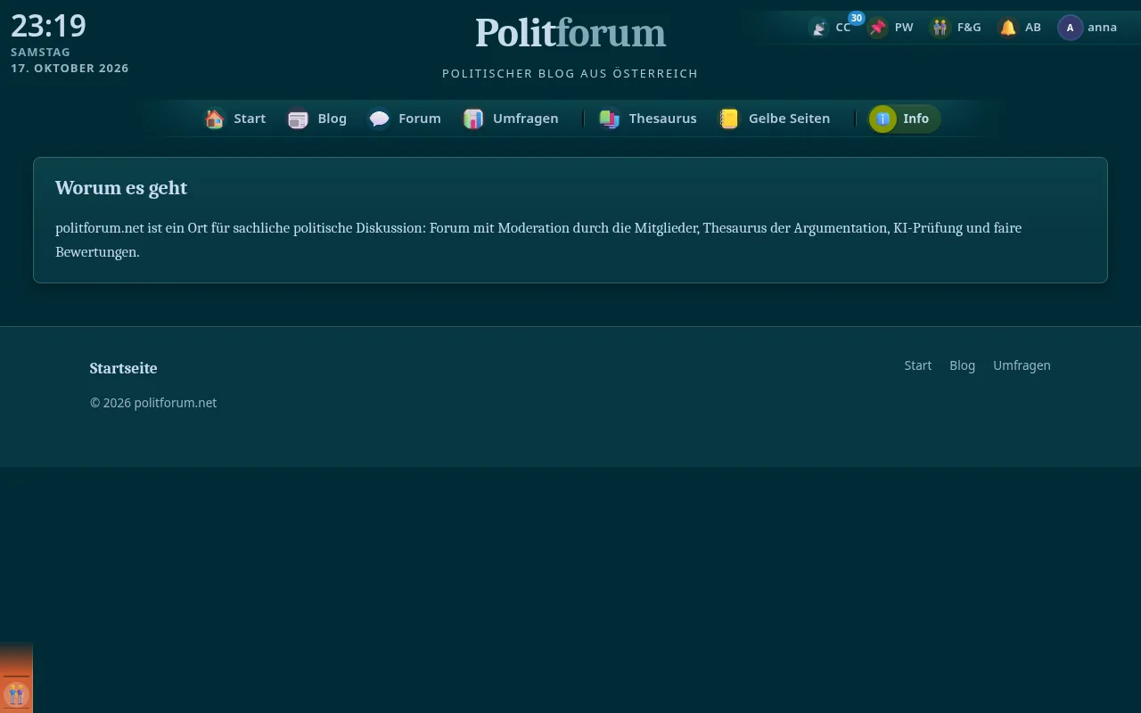Click the 'SAMSTAG' weekday label
The image size is (1141, 713).
(x=40, y=53)
